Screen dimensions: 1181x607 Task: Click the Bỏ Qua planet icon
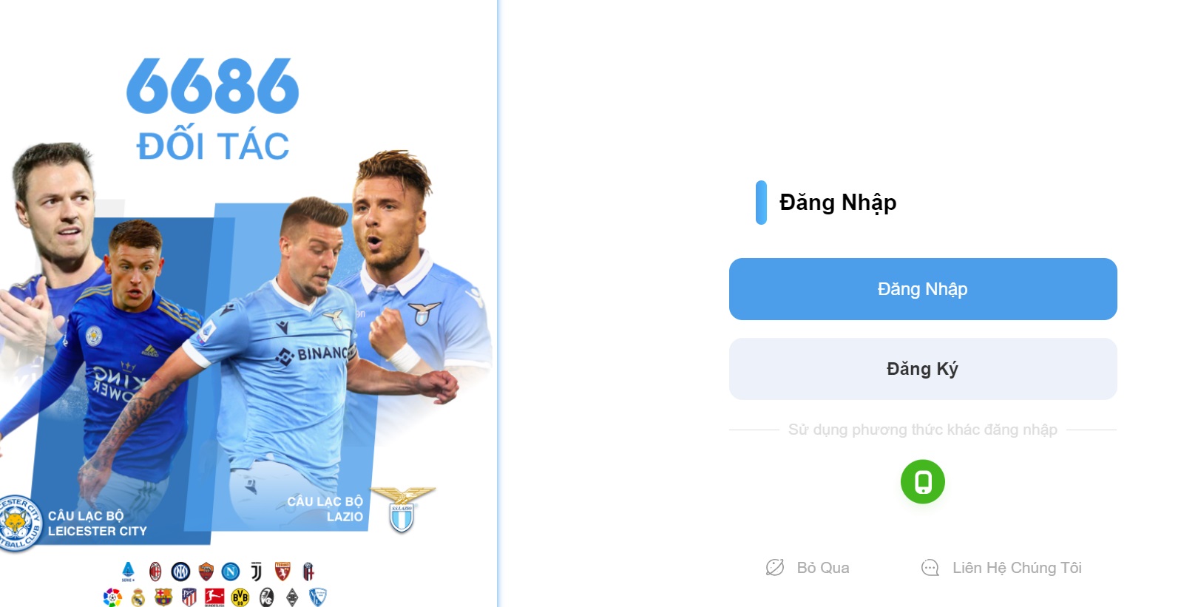click(x=774, y=568)
